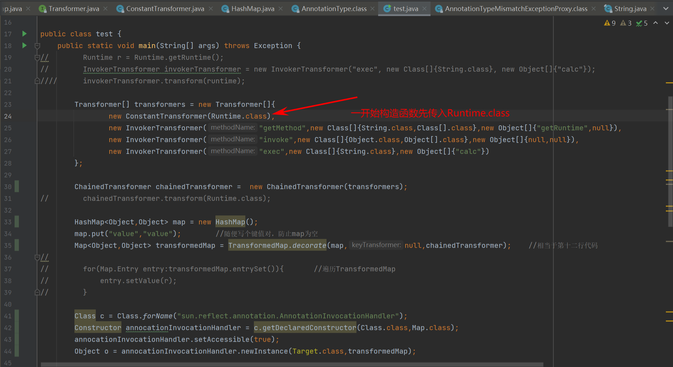Click methodName hint on getMethod line
The height and width of the screenshot is (367, 673).
point(233,127)
